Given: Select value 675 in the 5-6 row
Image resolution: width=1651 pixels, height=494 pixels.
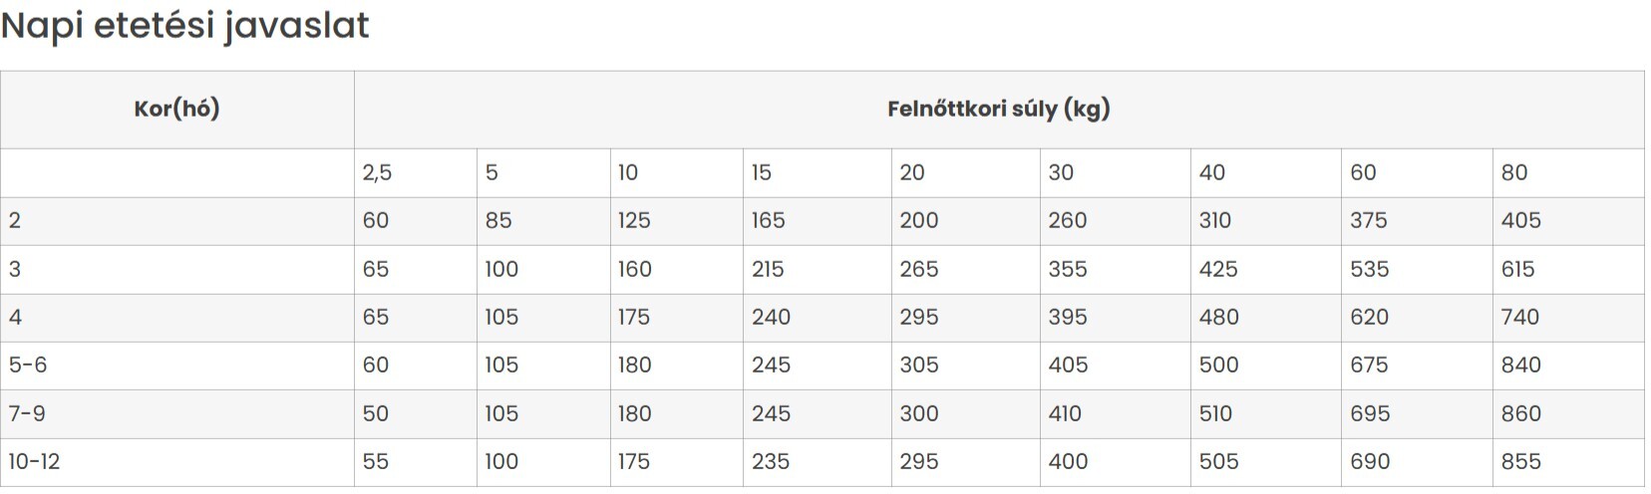Looking at the screenshot, I should (x=1369, y=366).
